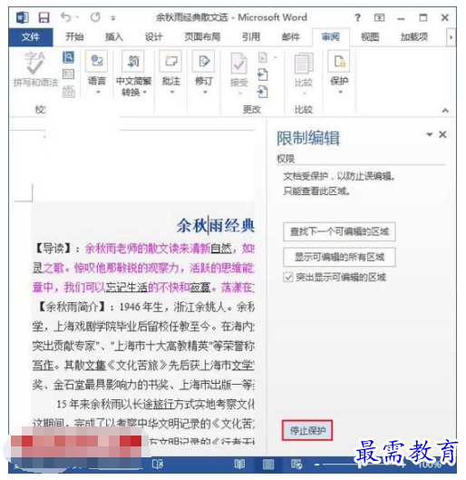Open the 中文简繁转换 dropdown
The image size is (466, 480).
coord(133,73)
